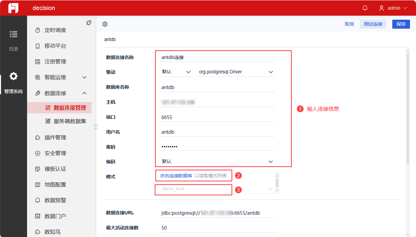This screenshot has height=237, width=416.
Task: Click the 数据门户 icon
Action: (38, 216)
